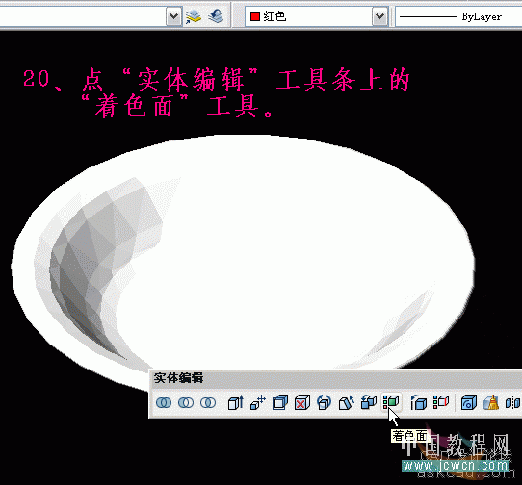Click the 着色面 (Color Faces) tool
Image resolution: width=522 pixels, height=485 pixels.
click(391, 403)
